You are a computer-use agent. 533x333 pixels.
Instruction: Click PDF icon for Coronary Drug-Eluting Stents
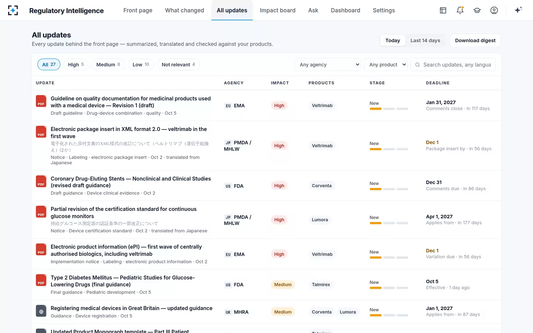(41, 181)
